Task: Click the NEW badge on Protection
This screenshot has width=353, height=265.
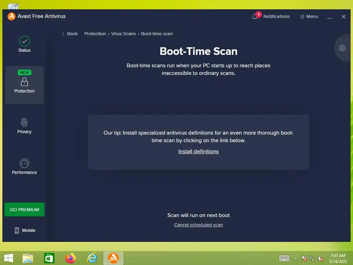Action: pos(24,72)
